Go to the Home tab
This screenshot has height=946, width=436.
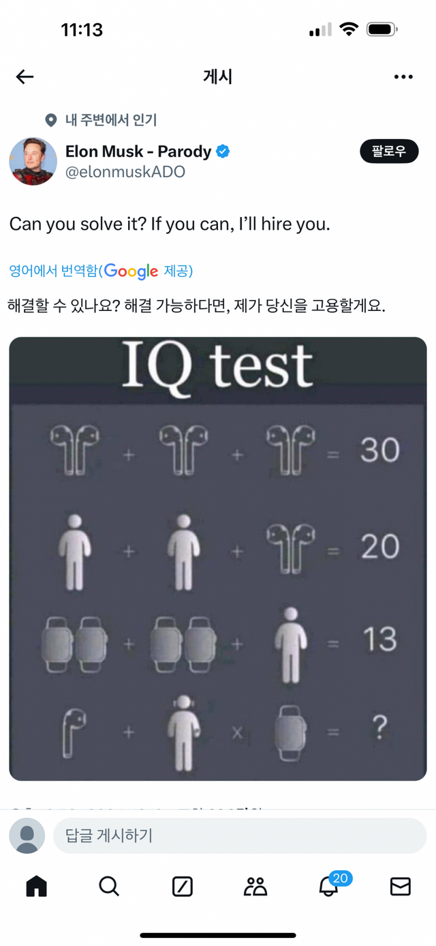tap(36, 886)
